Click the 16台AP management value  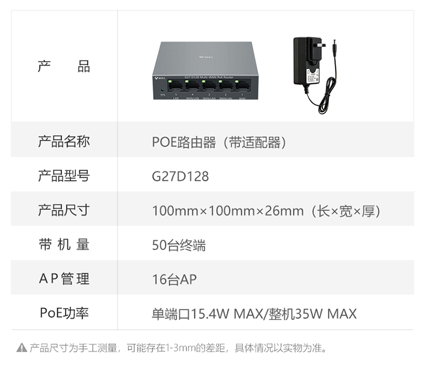pos(175,279)
